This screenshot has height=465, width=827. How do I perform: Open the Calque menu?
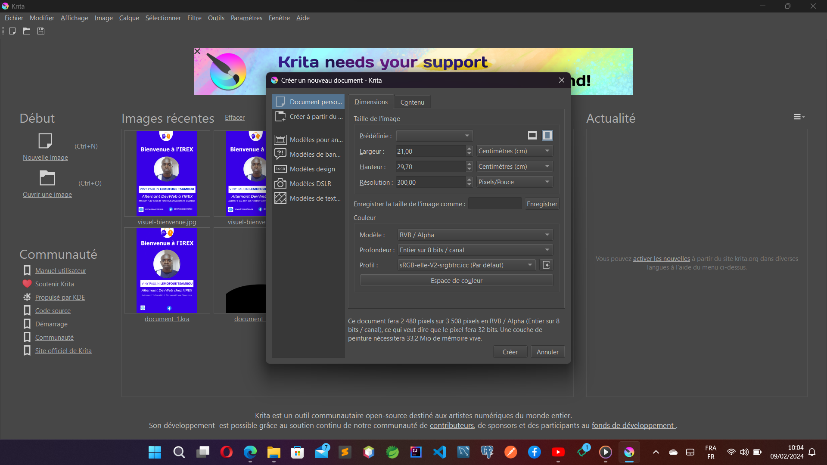129,18
